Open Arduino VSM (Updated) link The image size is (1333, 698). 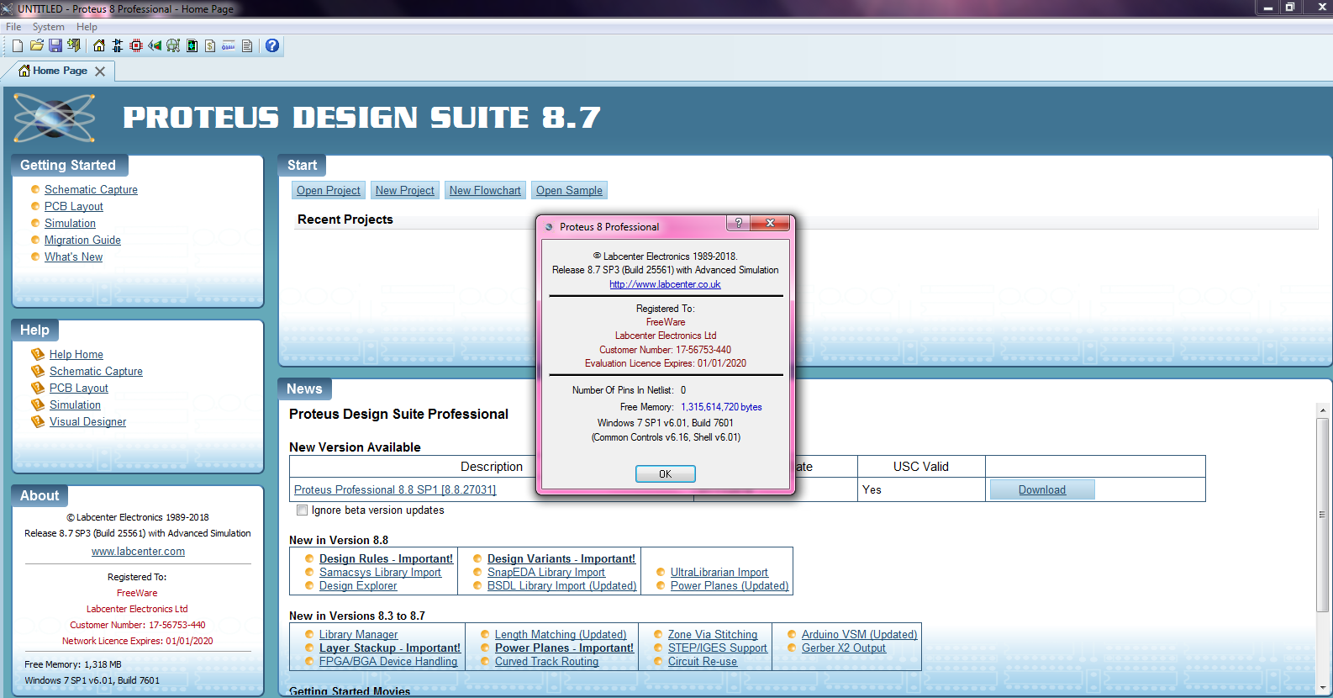[x=859, y=634]
